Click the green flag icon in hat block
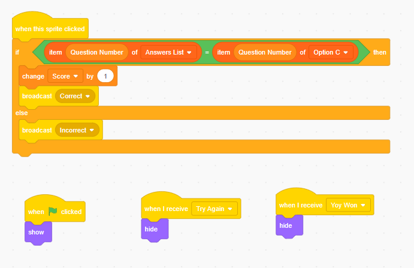This screenshot has height=268, width=414. coord(53,212)
